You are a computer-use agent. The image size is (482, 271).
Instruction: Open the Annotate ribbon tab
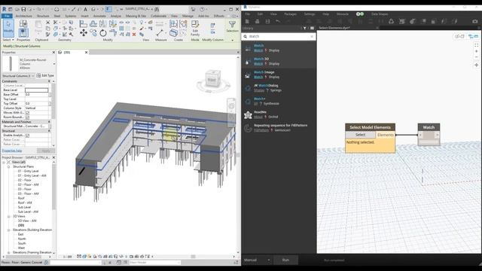click(99, 16)
